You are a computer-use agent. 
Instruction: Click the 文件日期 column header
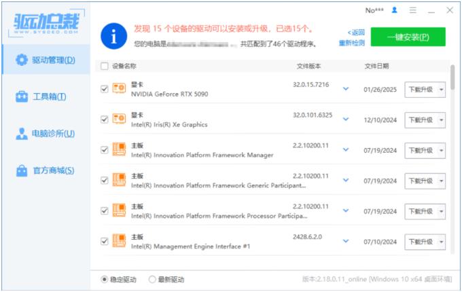pos(376,67)
